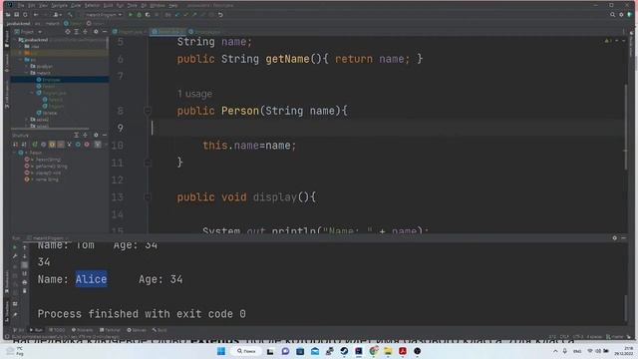Click the rollback/undo arrow toolbar icon

(x=220, y=15)
